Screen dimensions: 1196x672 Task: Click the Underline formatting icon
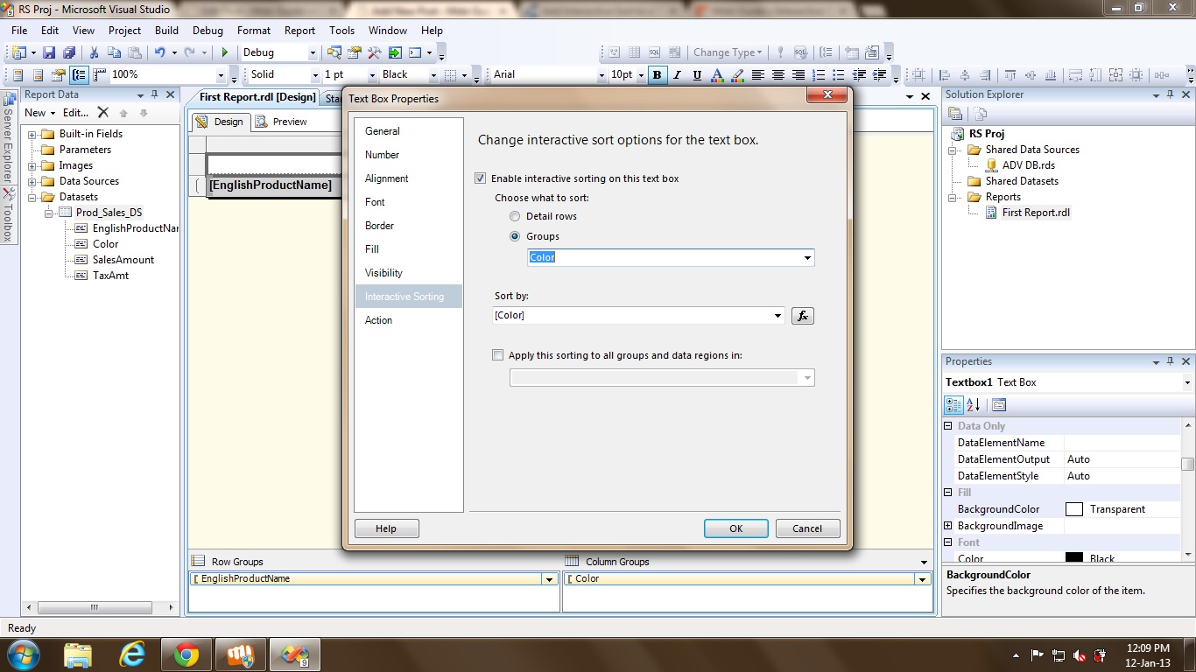coord(697,75)
